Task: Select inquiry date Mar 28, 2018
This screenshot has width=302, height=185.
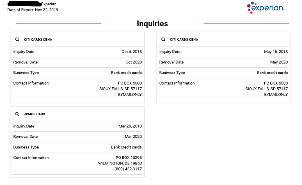Action: pyautogui.click(x=130, y=126)
